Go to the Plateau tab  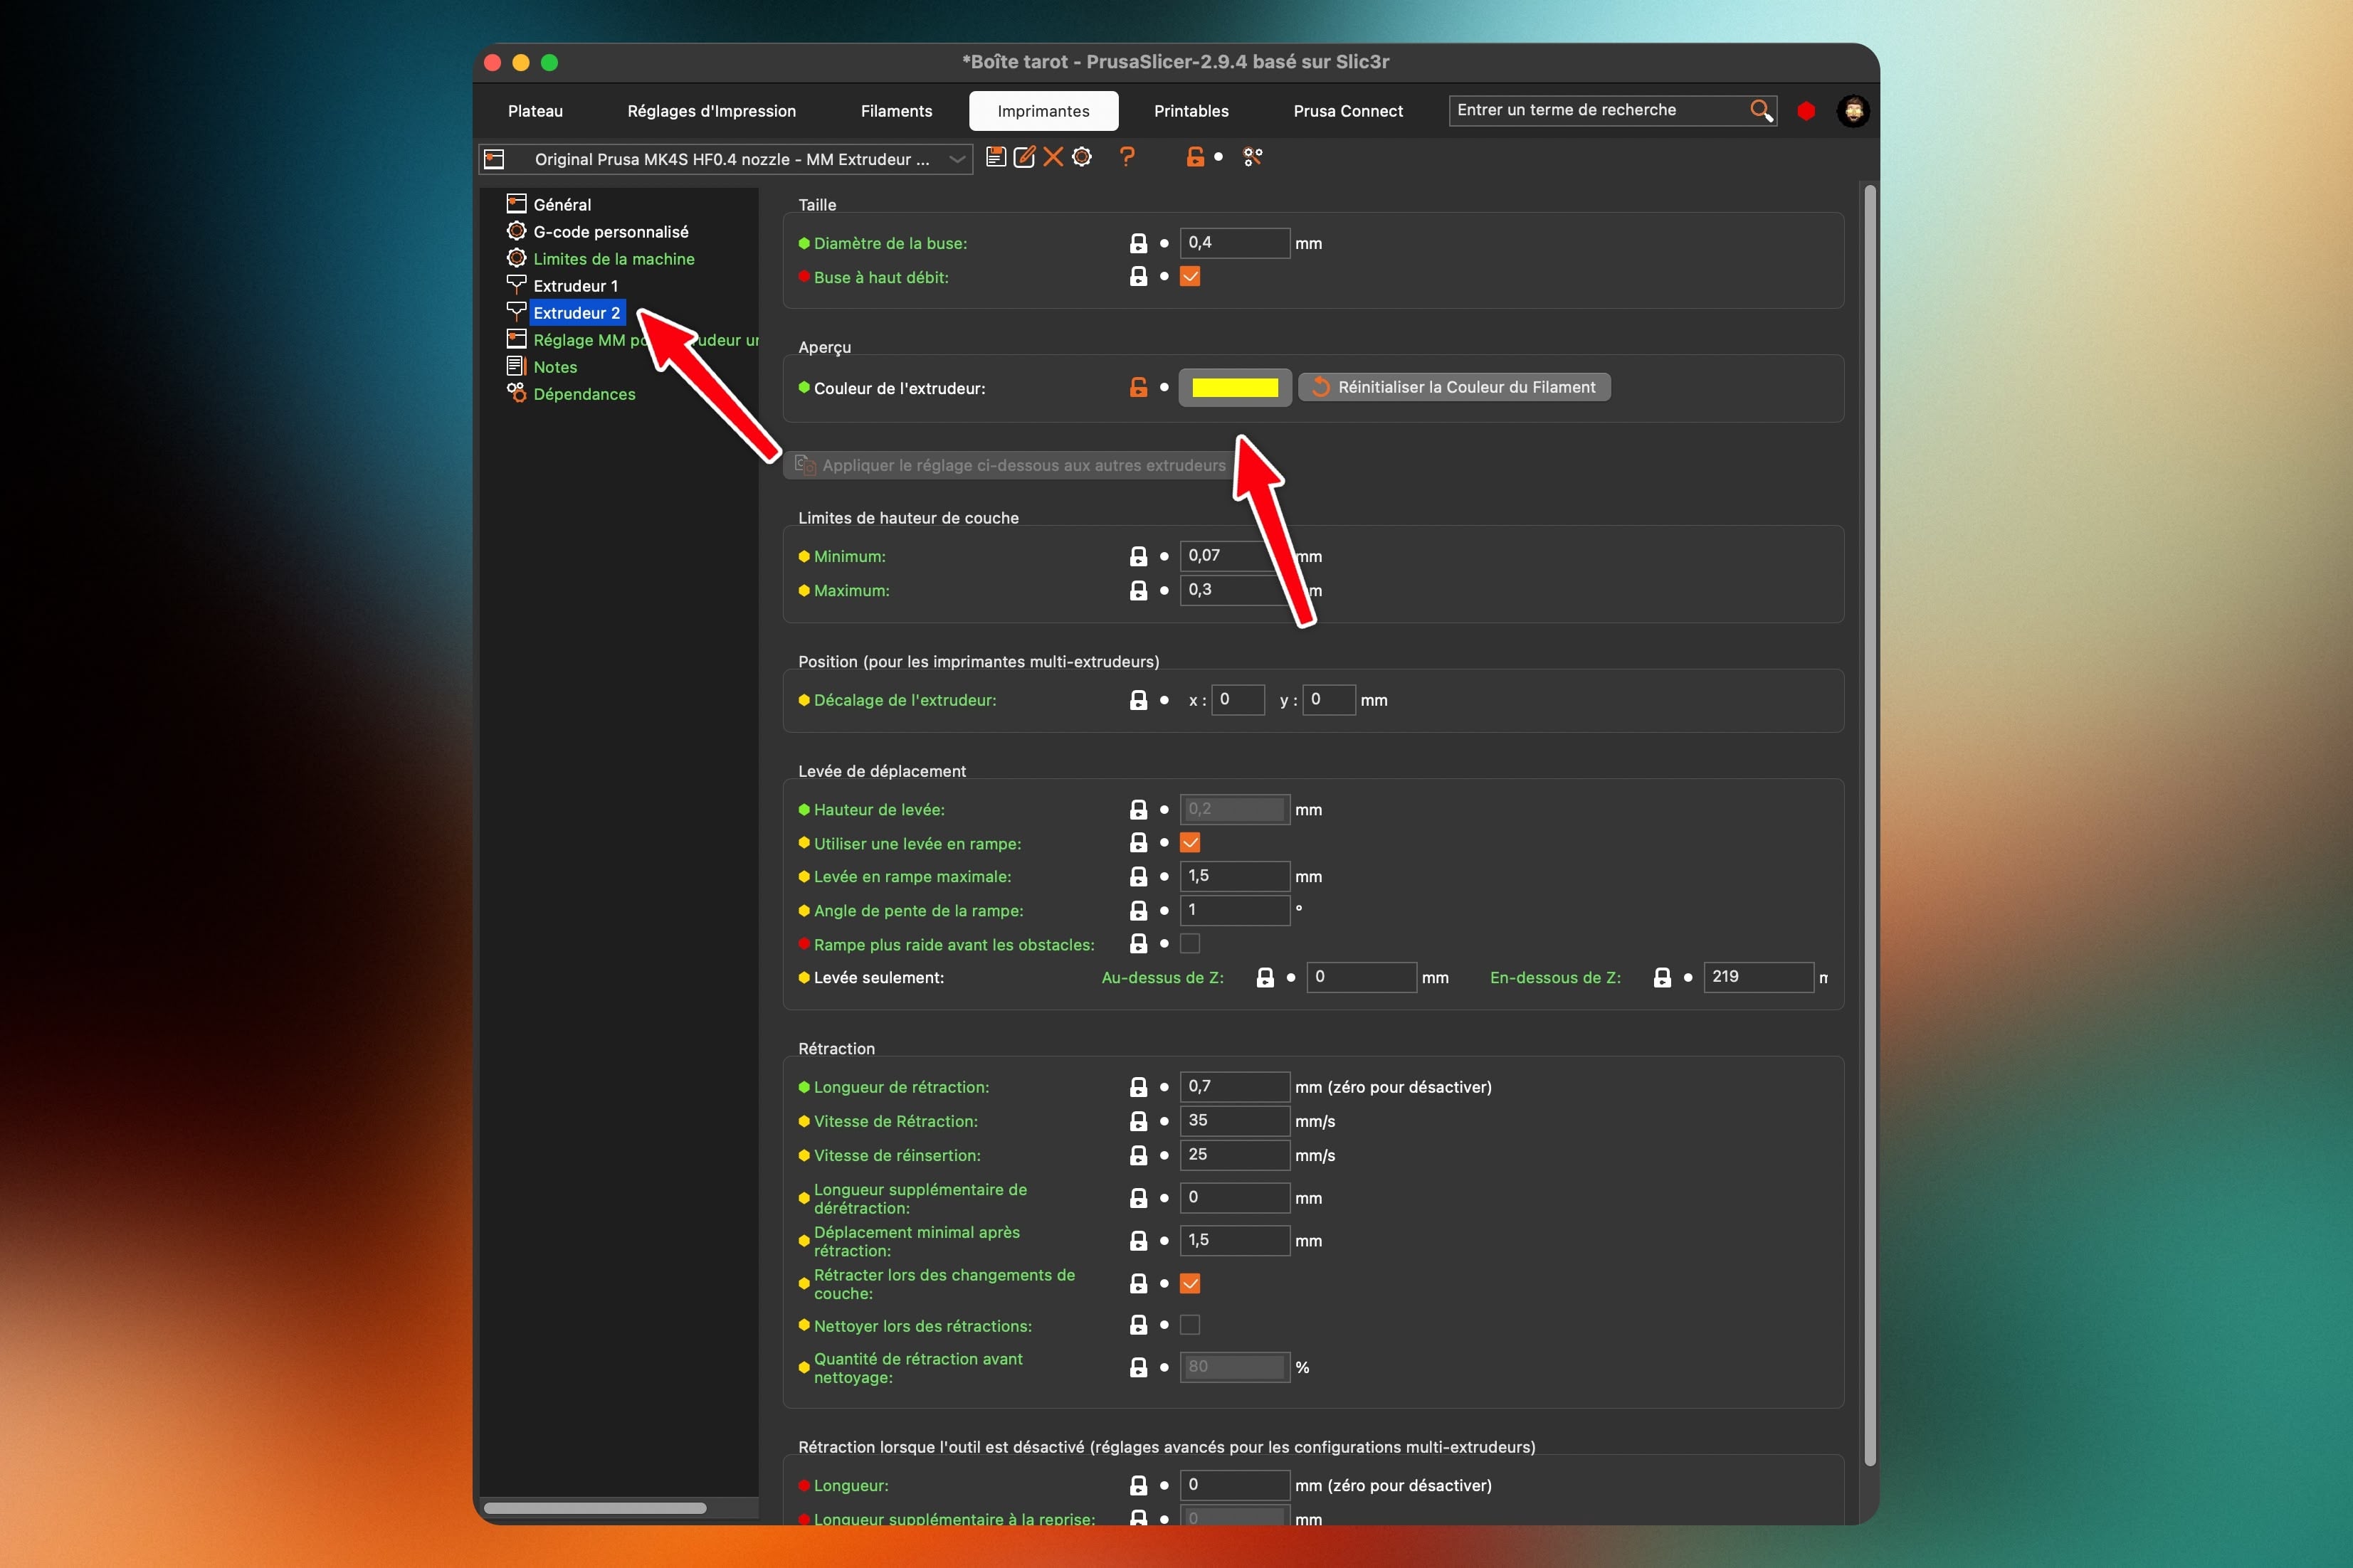click(x=535, y=111)
